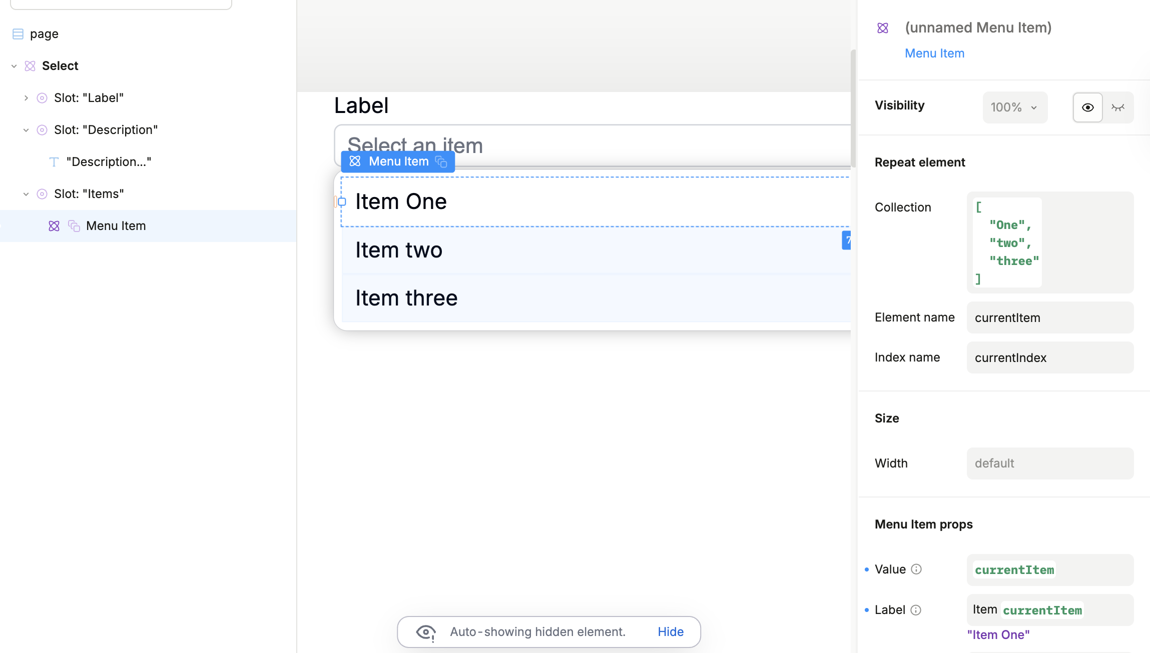Click the page icon in the outline
Image resolution: width=1150 pixels, height=653 pixels.
[x=18, y=34]
